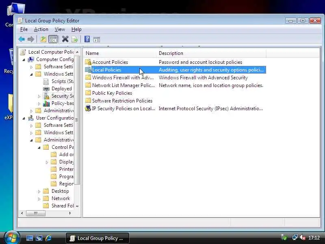Toggle the Show/Hide Action Pane icon
This screenshot has width=325, height=244.
click(x=97, y=39)
